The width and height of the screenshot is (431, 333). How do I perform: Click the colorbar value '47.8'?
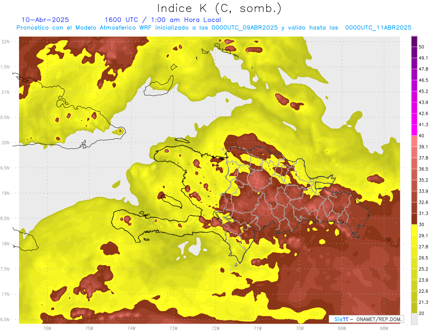(423, 69)
